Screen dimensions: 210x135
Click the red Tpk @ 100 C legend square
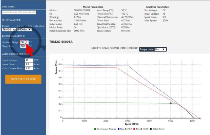click(x=134, y=129)
